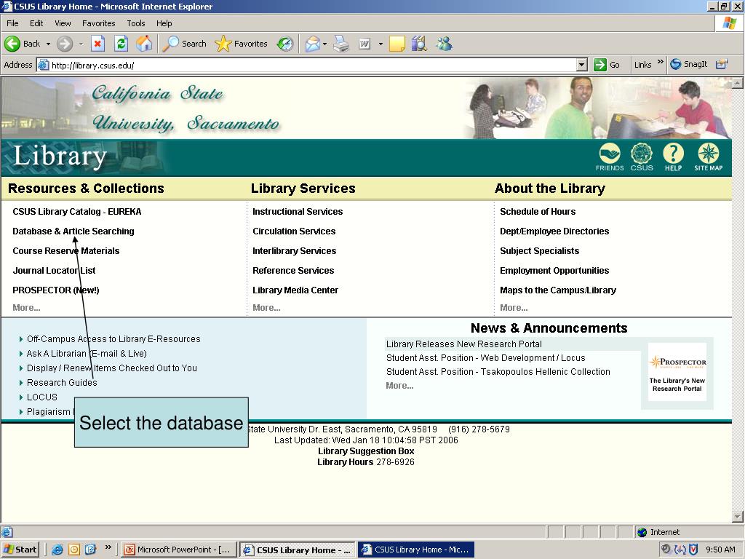745x559 pixels.
Task: Open Schedule of Hours link
Action: pos(538,212)
